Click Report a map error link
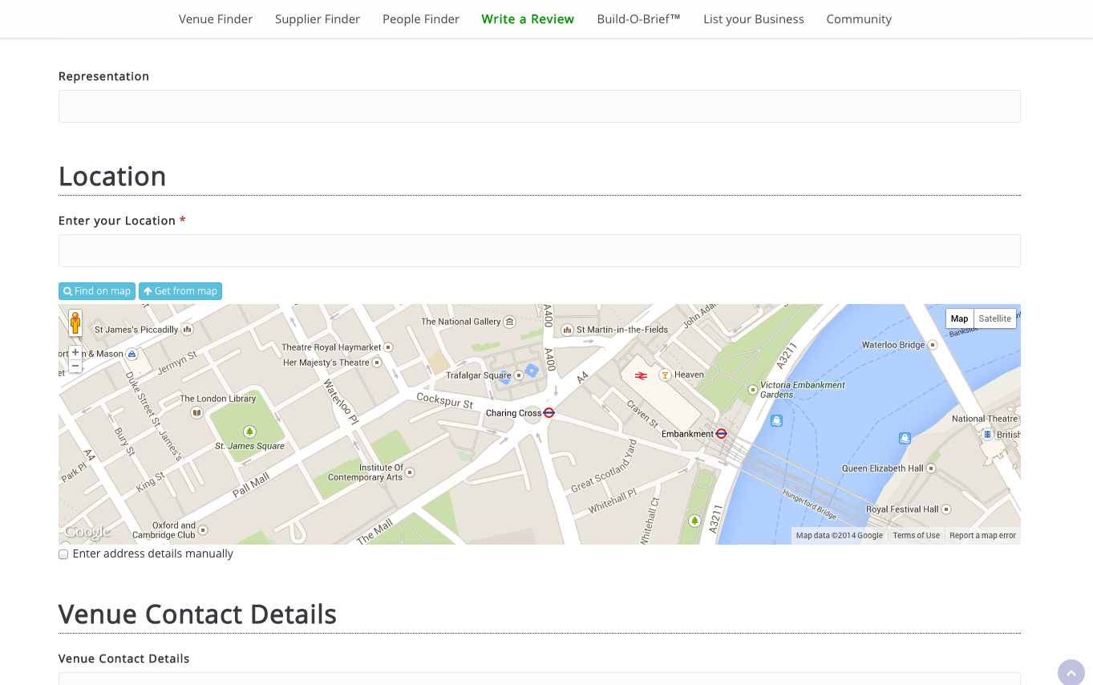 click(982, 536)
